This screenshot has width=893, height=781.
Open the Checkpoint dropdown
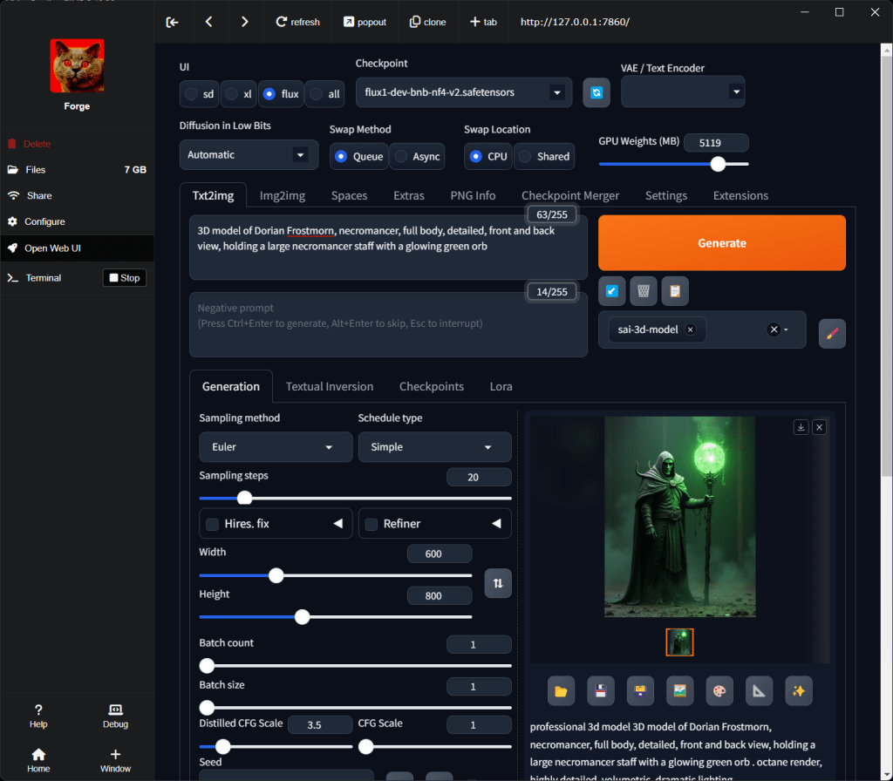point(463,92)
